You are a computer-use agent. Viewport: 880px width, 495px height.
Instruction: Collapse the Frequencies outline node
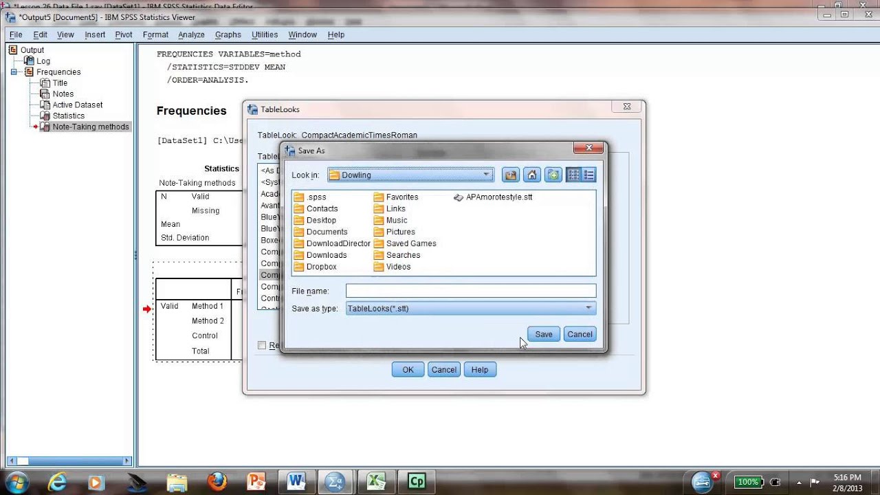click(14, 72)
